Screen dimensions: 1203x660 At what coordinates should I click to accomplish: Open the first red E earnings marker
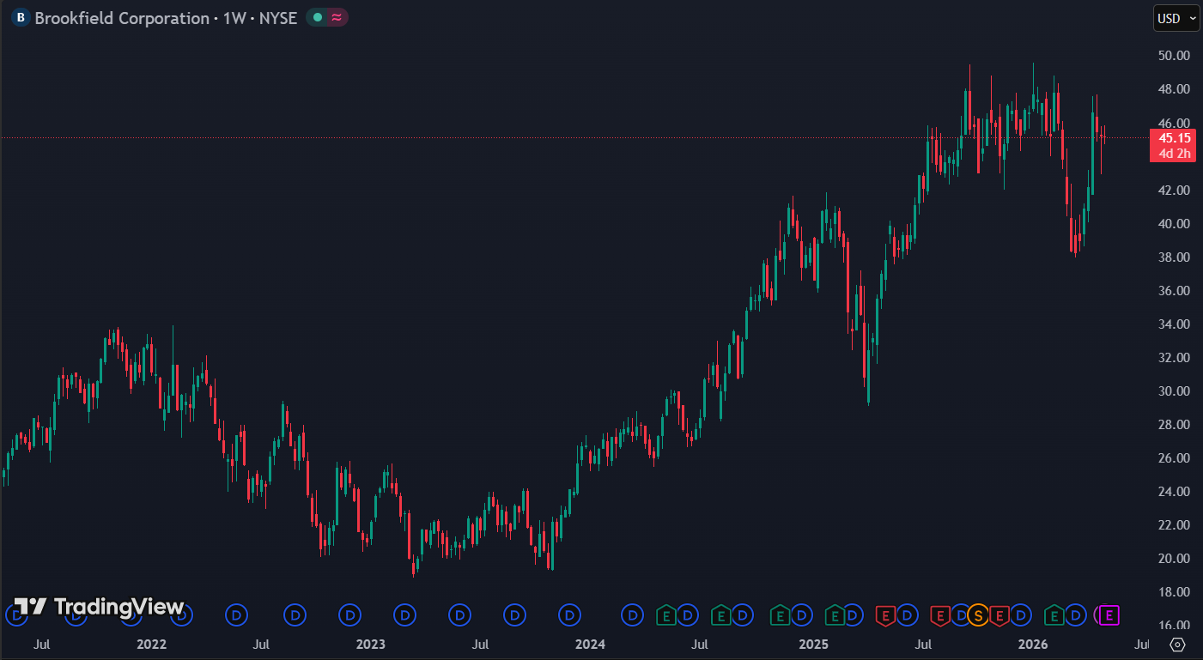point(884,615)
